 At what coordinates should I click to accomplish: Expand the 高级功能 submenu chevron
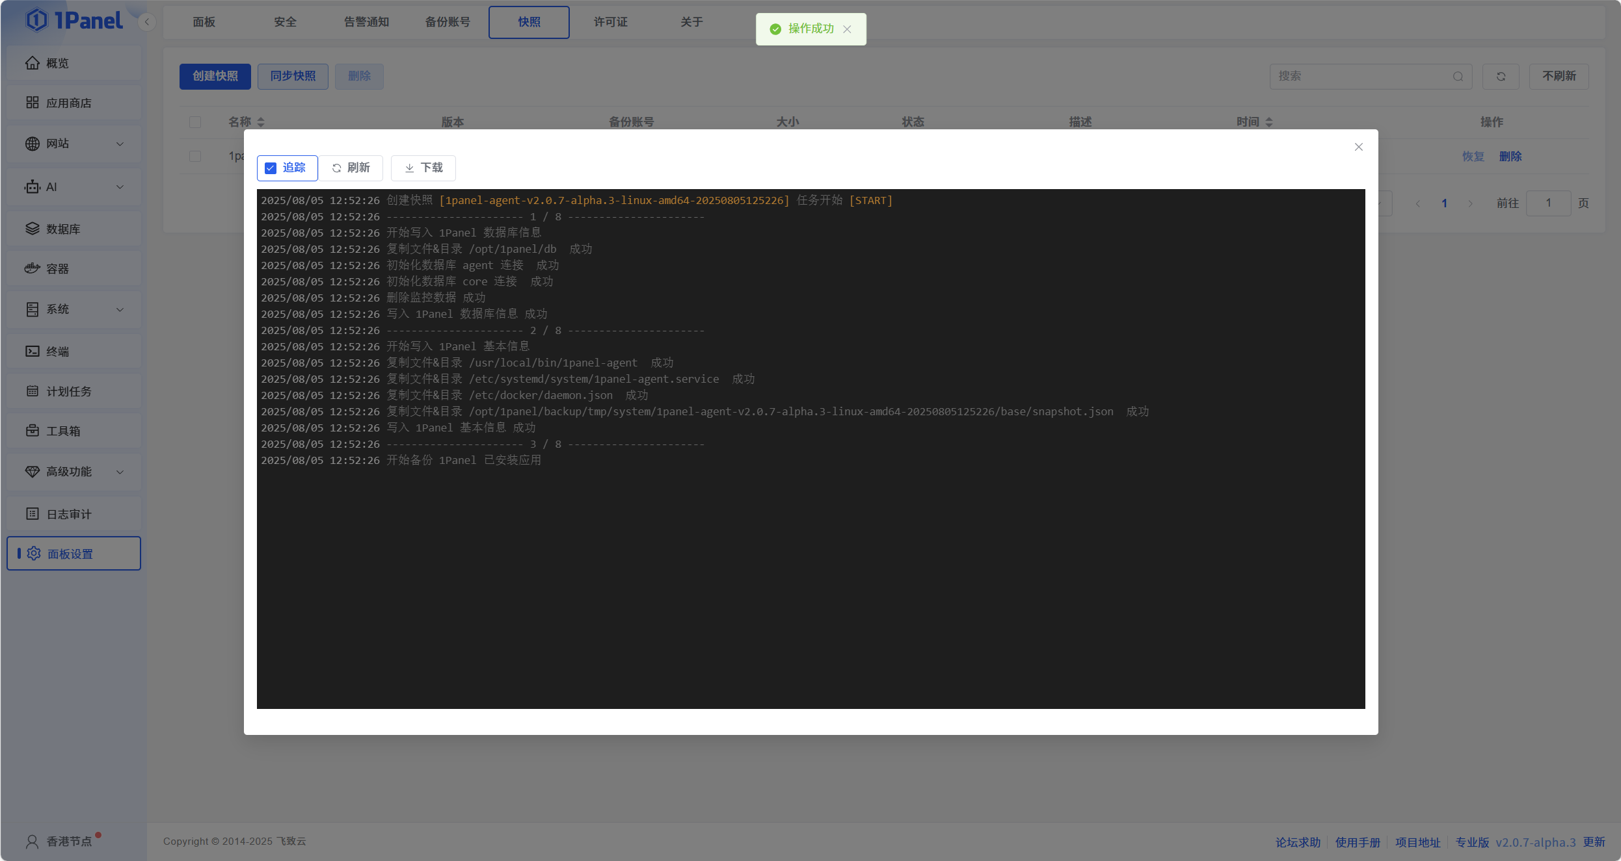[x=120, y=472]
